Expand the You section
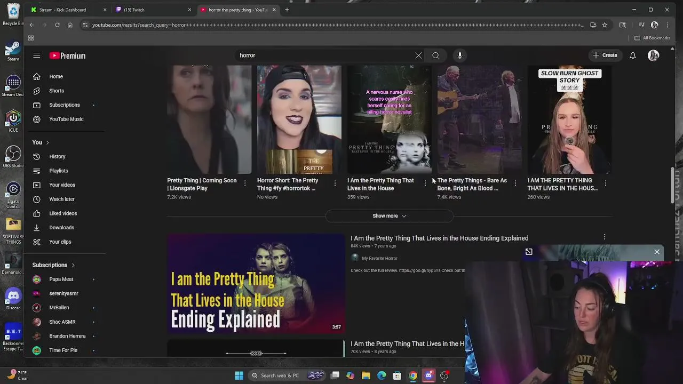The image size is (683, 384). tap(41, 142)
